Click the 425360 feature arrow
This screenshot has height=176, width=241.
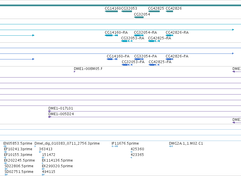click(x=131, y=152)
